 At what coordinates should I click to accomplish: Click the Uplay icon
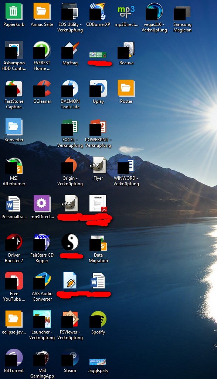pos(98,88)
